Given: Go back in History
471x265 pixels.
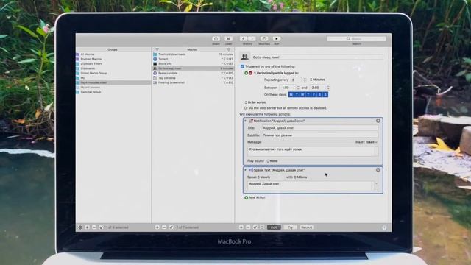Looking at the screenshot, I should [244, 38].
